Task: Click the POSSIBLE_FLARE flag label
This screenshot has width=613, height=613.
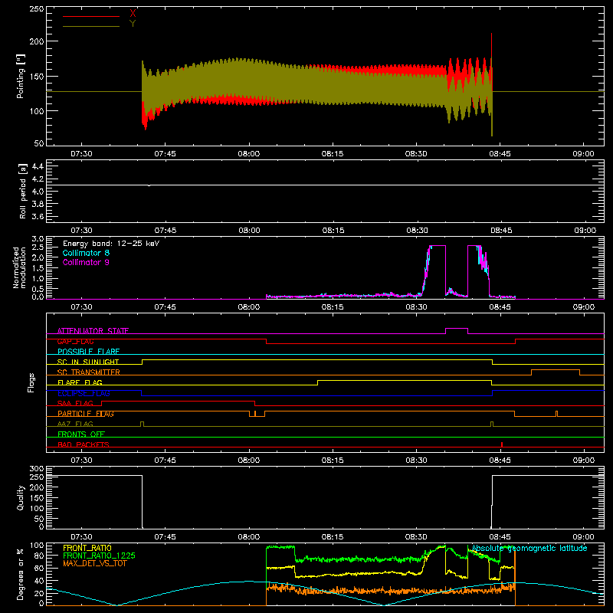Action: 88,352
